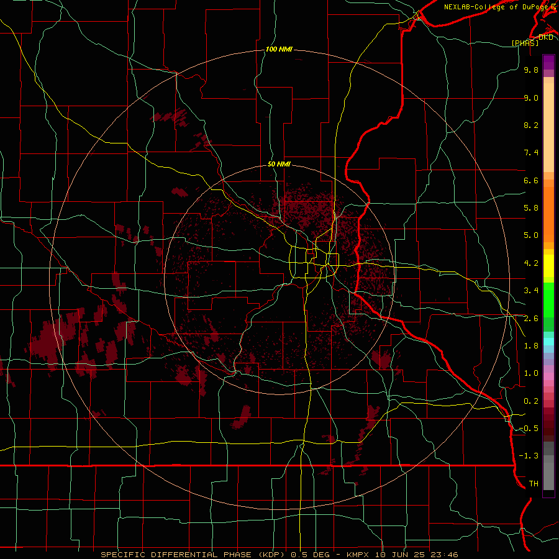Click the 1.0 legend value

click(531, 373)
